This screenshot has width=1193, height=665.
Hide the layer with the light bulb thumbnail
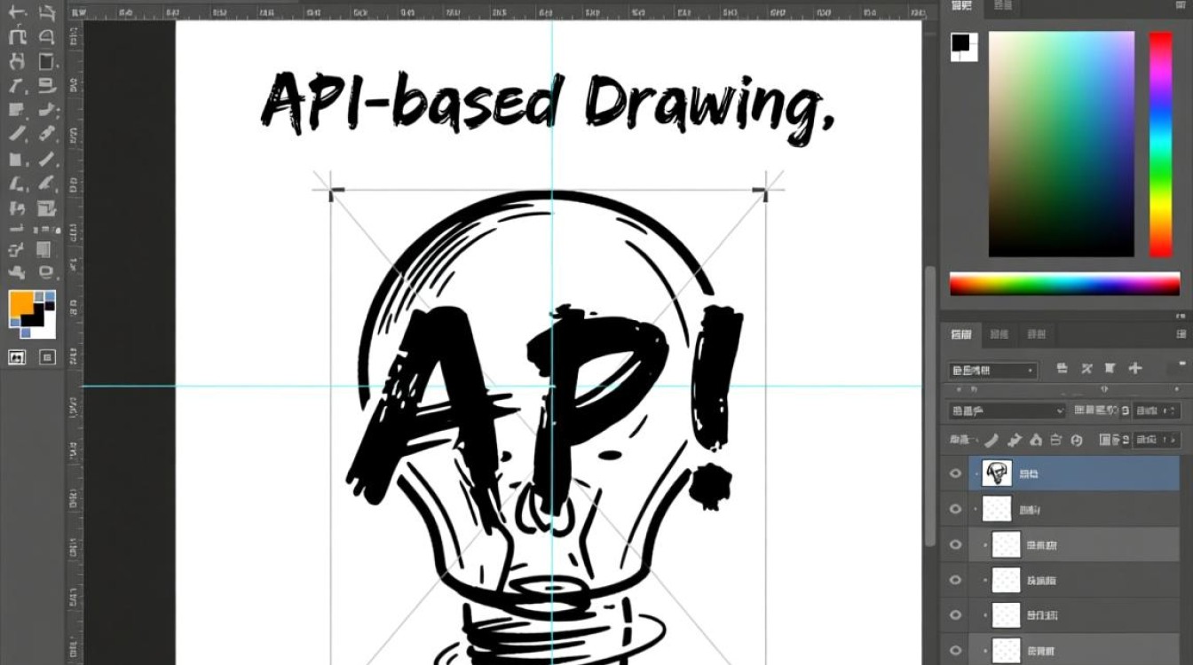[956, 473]
